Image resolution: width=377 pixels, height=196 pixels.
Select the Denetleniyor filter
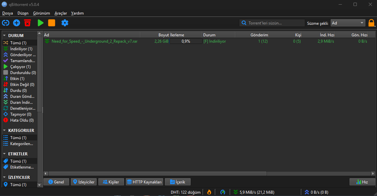[x=20, y=108]
